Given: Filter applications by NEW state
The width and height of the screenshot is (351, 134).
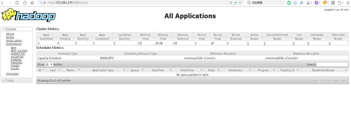Looking at the screenshot, I should [13, 48].
